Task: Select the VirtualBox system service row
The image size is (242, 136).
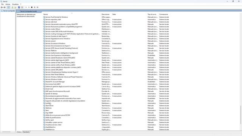Action: (x=106, y=122)
